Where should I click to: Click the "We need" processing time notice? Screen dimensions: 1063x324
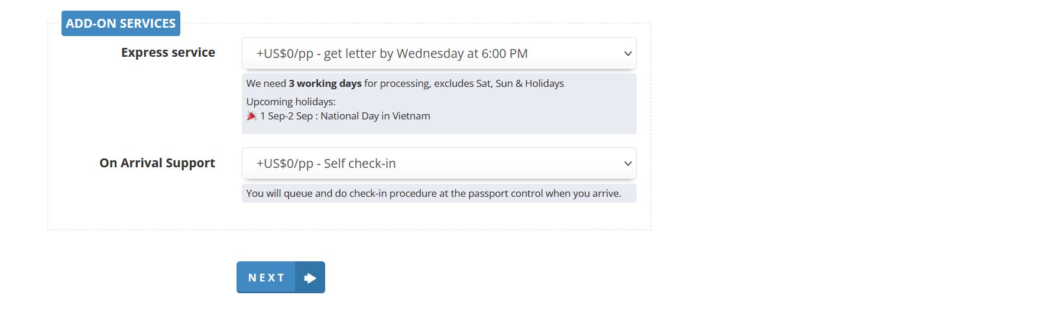(265, 83)
